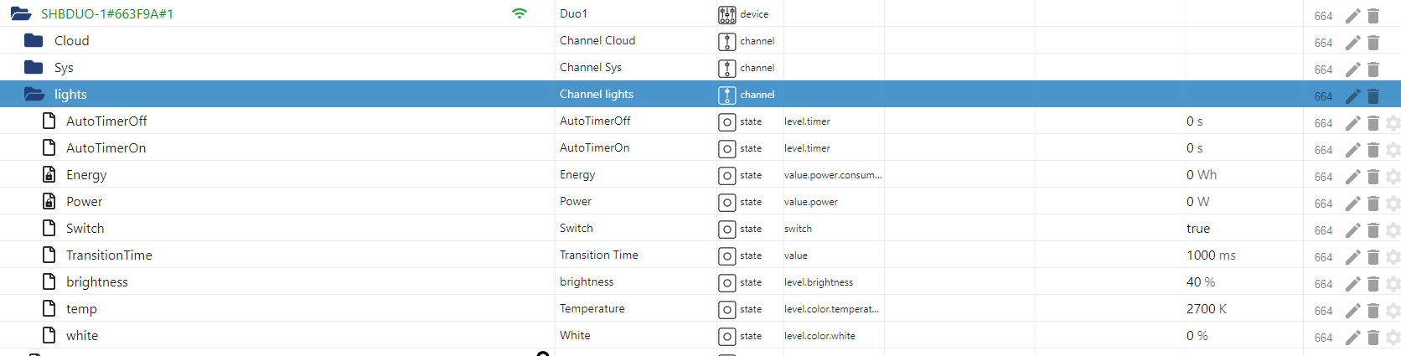Click the pencil icon for the white state

tap(1352, 337)
